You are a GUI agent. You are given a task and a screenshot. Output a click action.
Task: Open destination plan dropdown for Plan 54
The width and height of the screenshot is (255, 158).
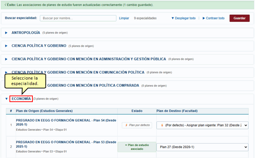coord(202,125)
